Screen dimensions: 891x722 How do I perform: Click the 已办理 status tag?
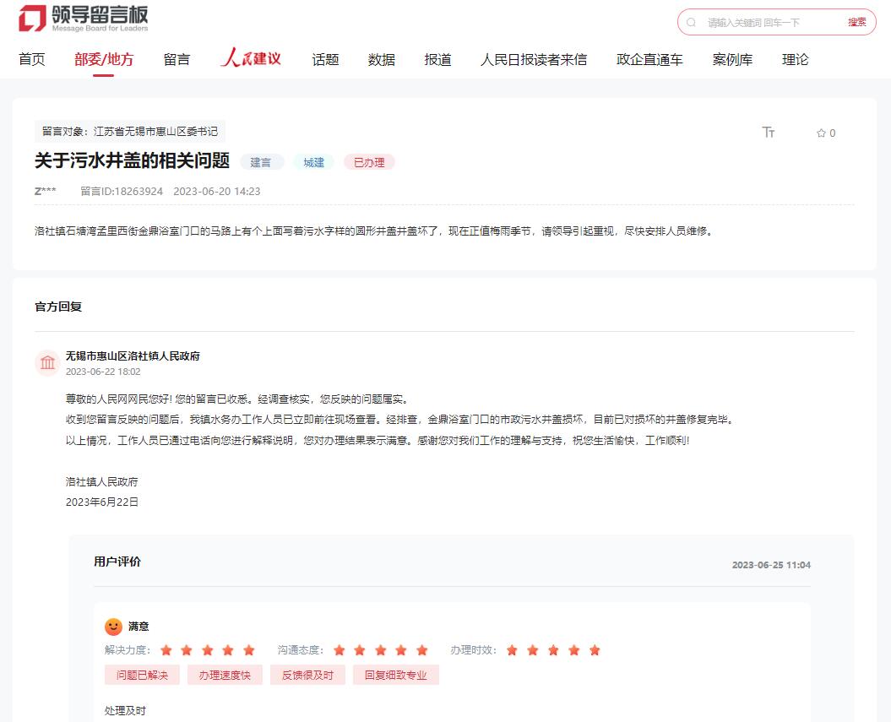(369, 162)
